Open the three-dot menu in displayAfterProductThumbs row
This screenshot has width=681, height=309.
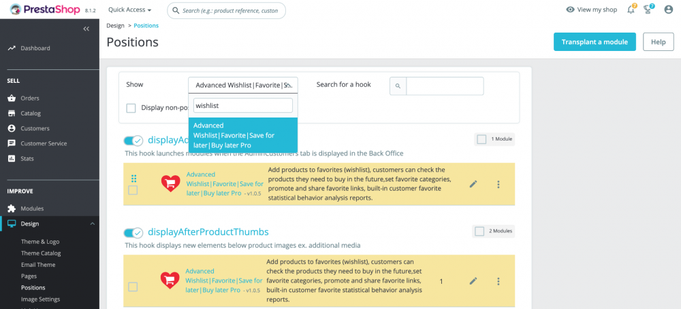(498, 281)
